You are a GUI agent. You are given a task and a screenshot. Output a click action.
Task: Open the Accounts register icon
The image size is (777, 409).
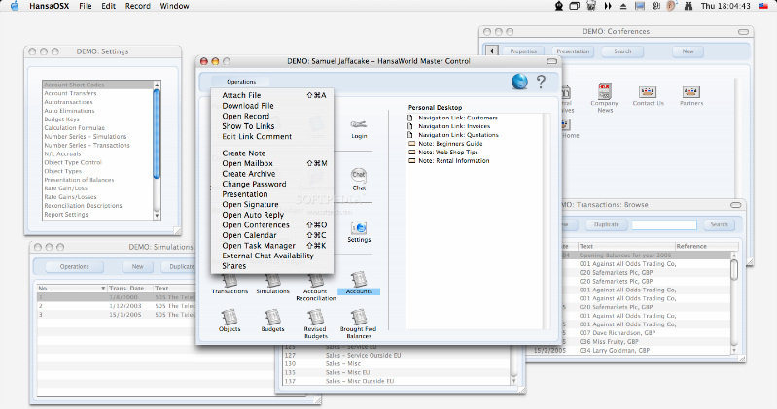pyautogui.click(x=359, y=279)
